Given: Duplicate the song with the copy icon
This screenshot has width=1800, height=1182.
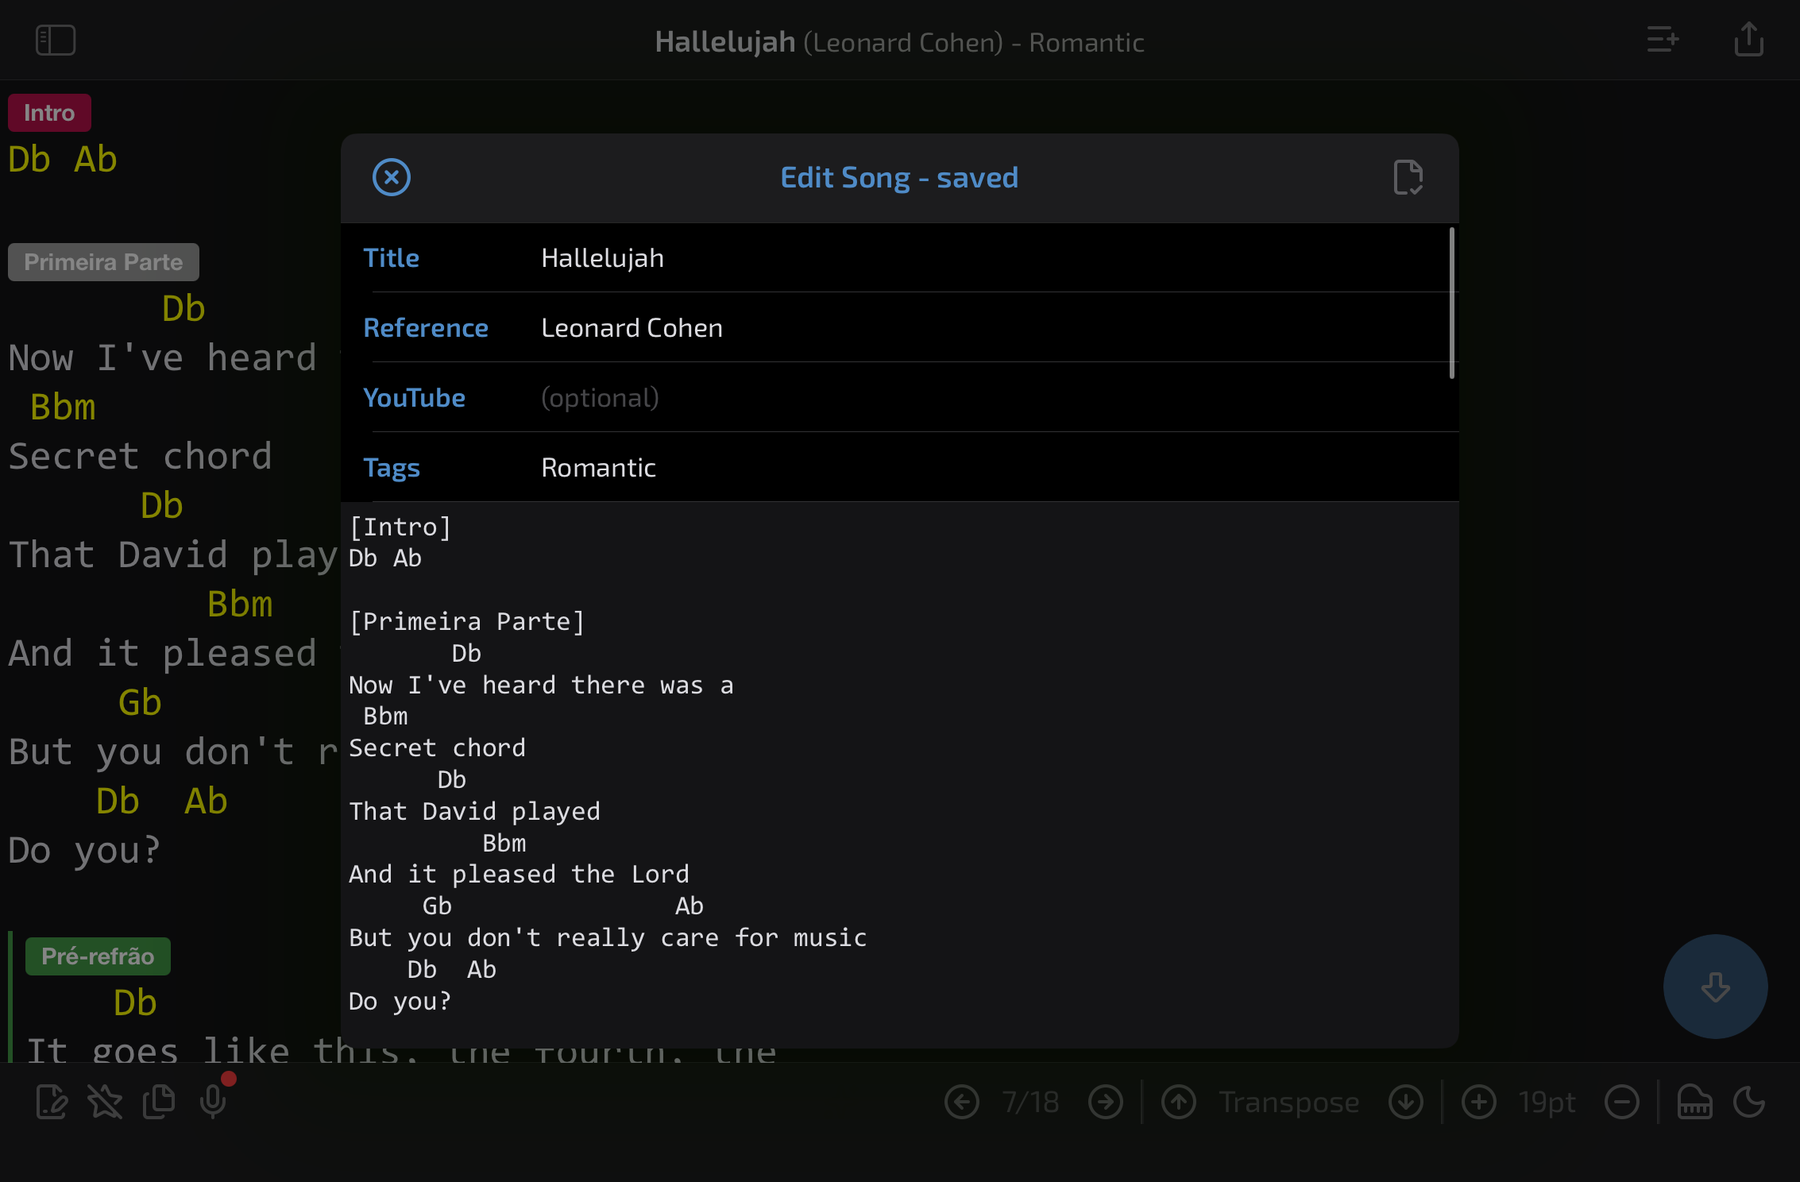Looking at the screenshot, I should tap(159, 1103).
